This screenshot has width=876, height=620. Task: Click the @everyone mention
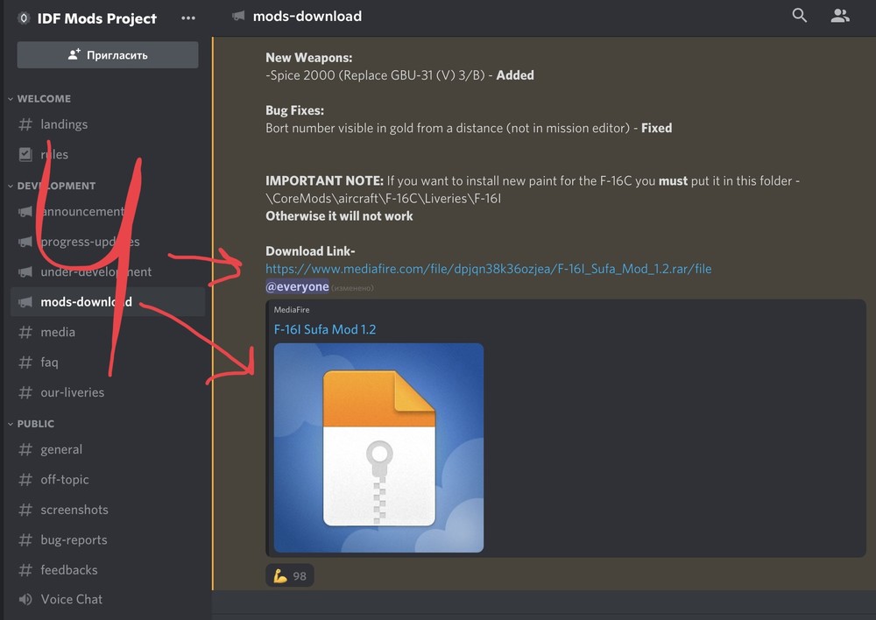298,286
